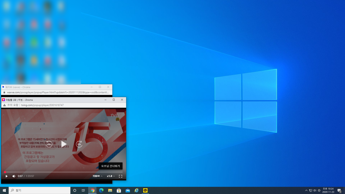Click the red playhead on the progress bar
Screen dimensions: 345x194
[x=5, y=172]
